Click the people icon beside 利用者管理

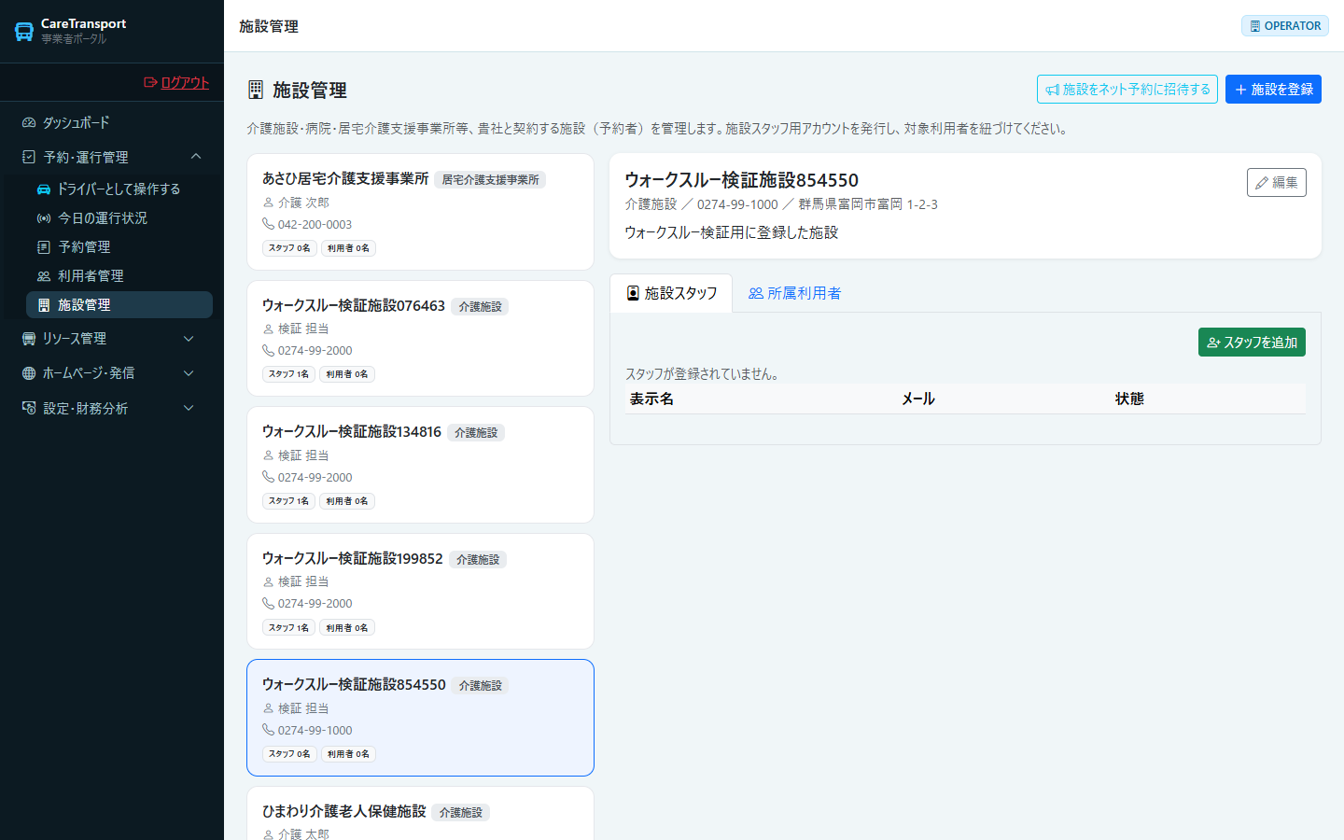44,275
